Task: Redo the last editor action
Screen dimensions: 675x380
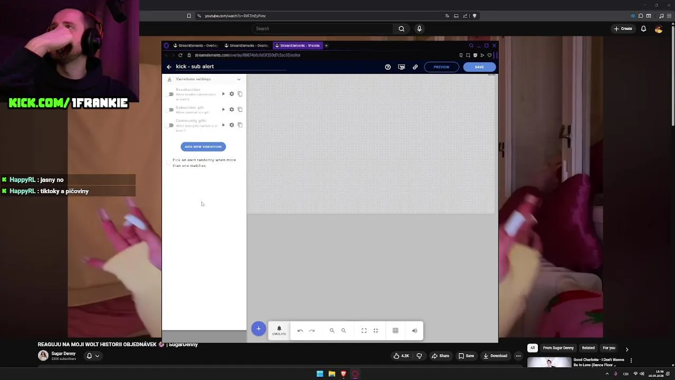Action: [x=312, y=331]
